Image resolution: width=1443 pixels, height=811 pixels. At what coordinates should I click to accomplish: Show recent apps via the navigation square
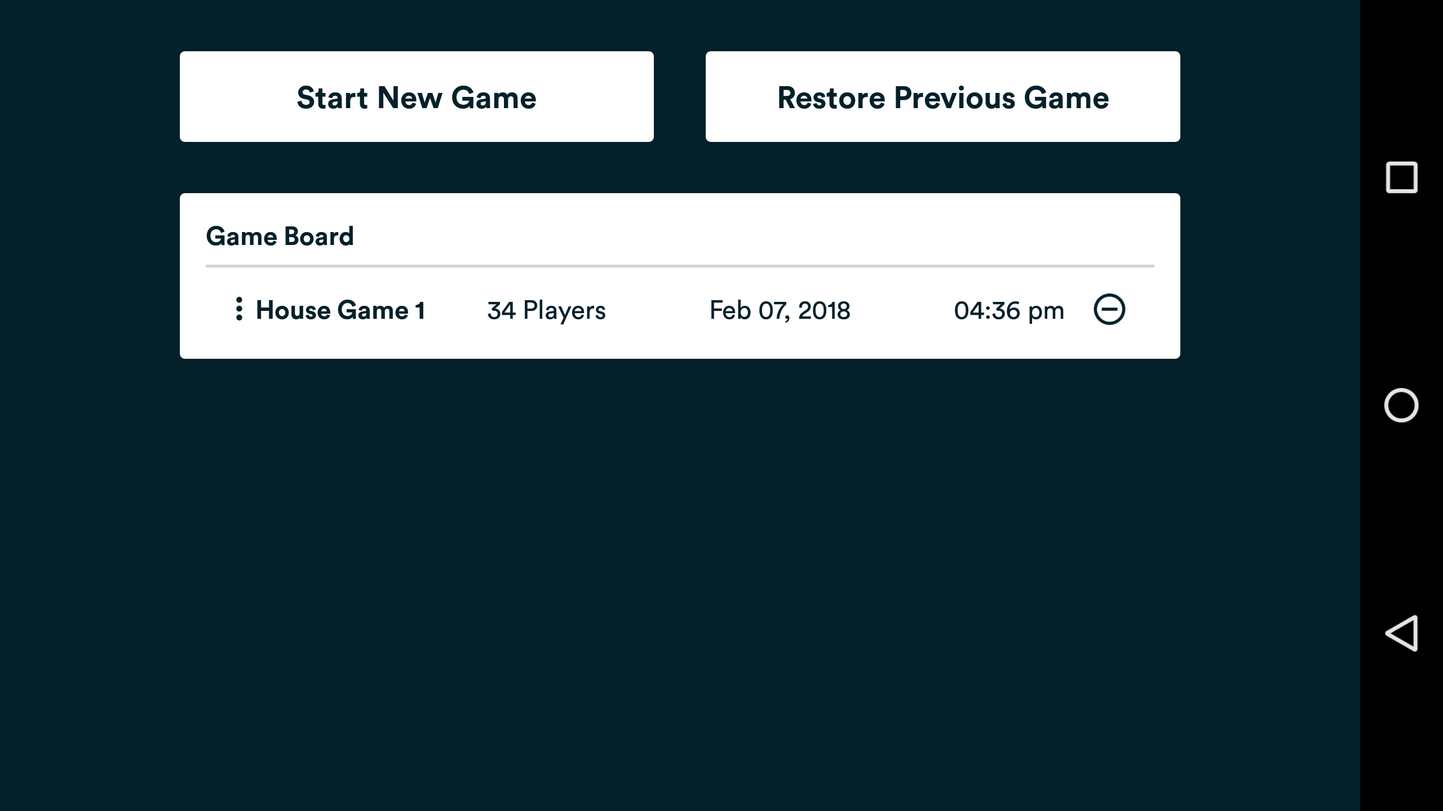click(x=1401, y=178)
